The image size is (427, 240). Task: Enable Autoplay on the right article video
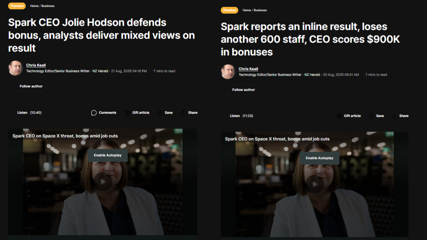(x=320, y=158)
